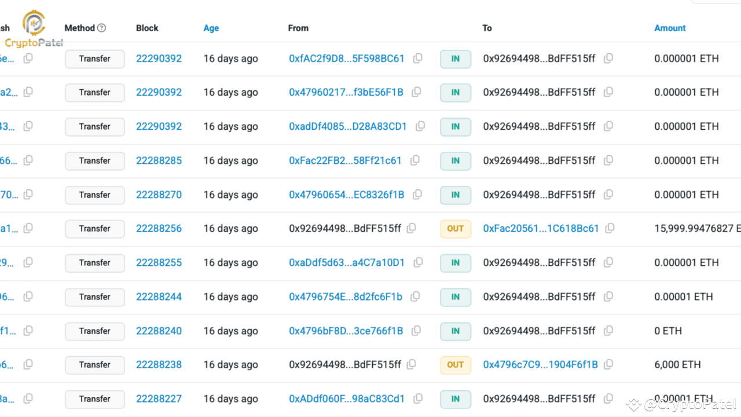Copy the hash in the block 22288285 row
The height and width of the screenshot is (417, 741).
coord(27,160)
